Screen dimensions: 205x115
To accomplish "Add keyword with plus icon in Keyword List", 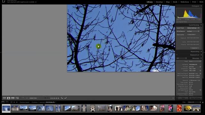I will pyautogui.click(x=177, y=55).
